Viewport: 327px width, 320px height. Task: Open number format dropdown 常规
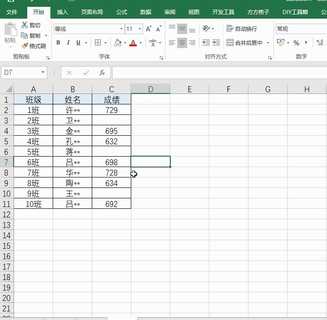301,29
